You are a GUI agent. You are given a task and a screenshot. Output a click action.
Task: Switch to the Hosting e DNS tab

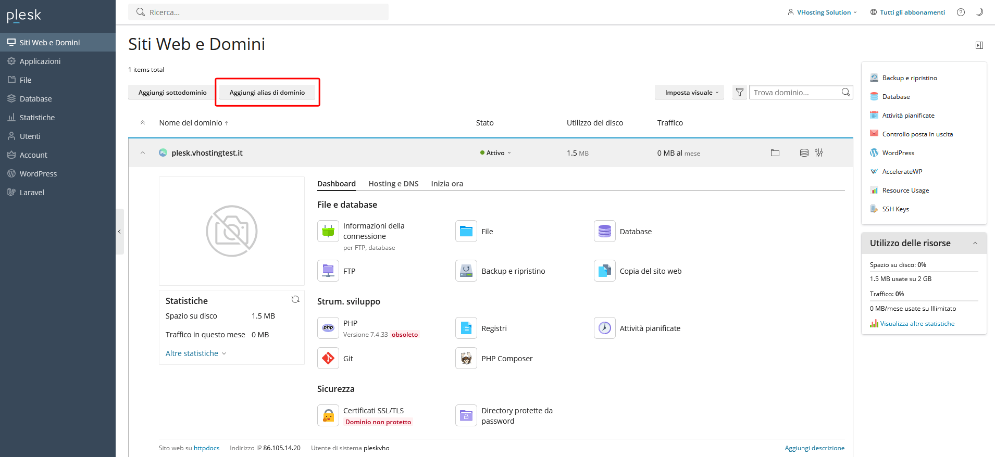point(393,184)
